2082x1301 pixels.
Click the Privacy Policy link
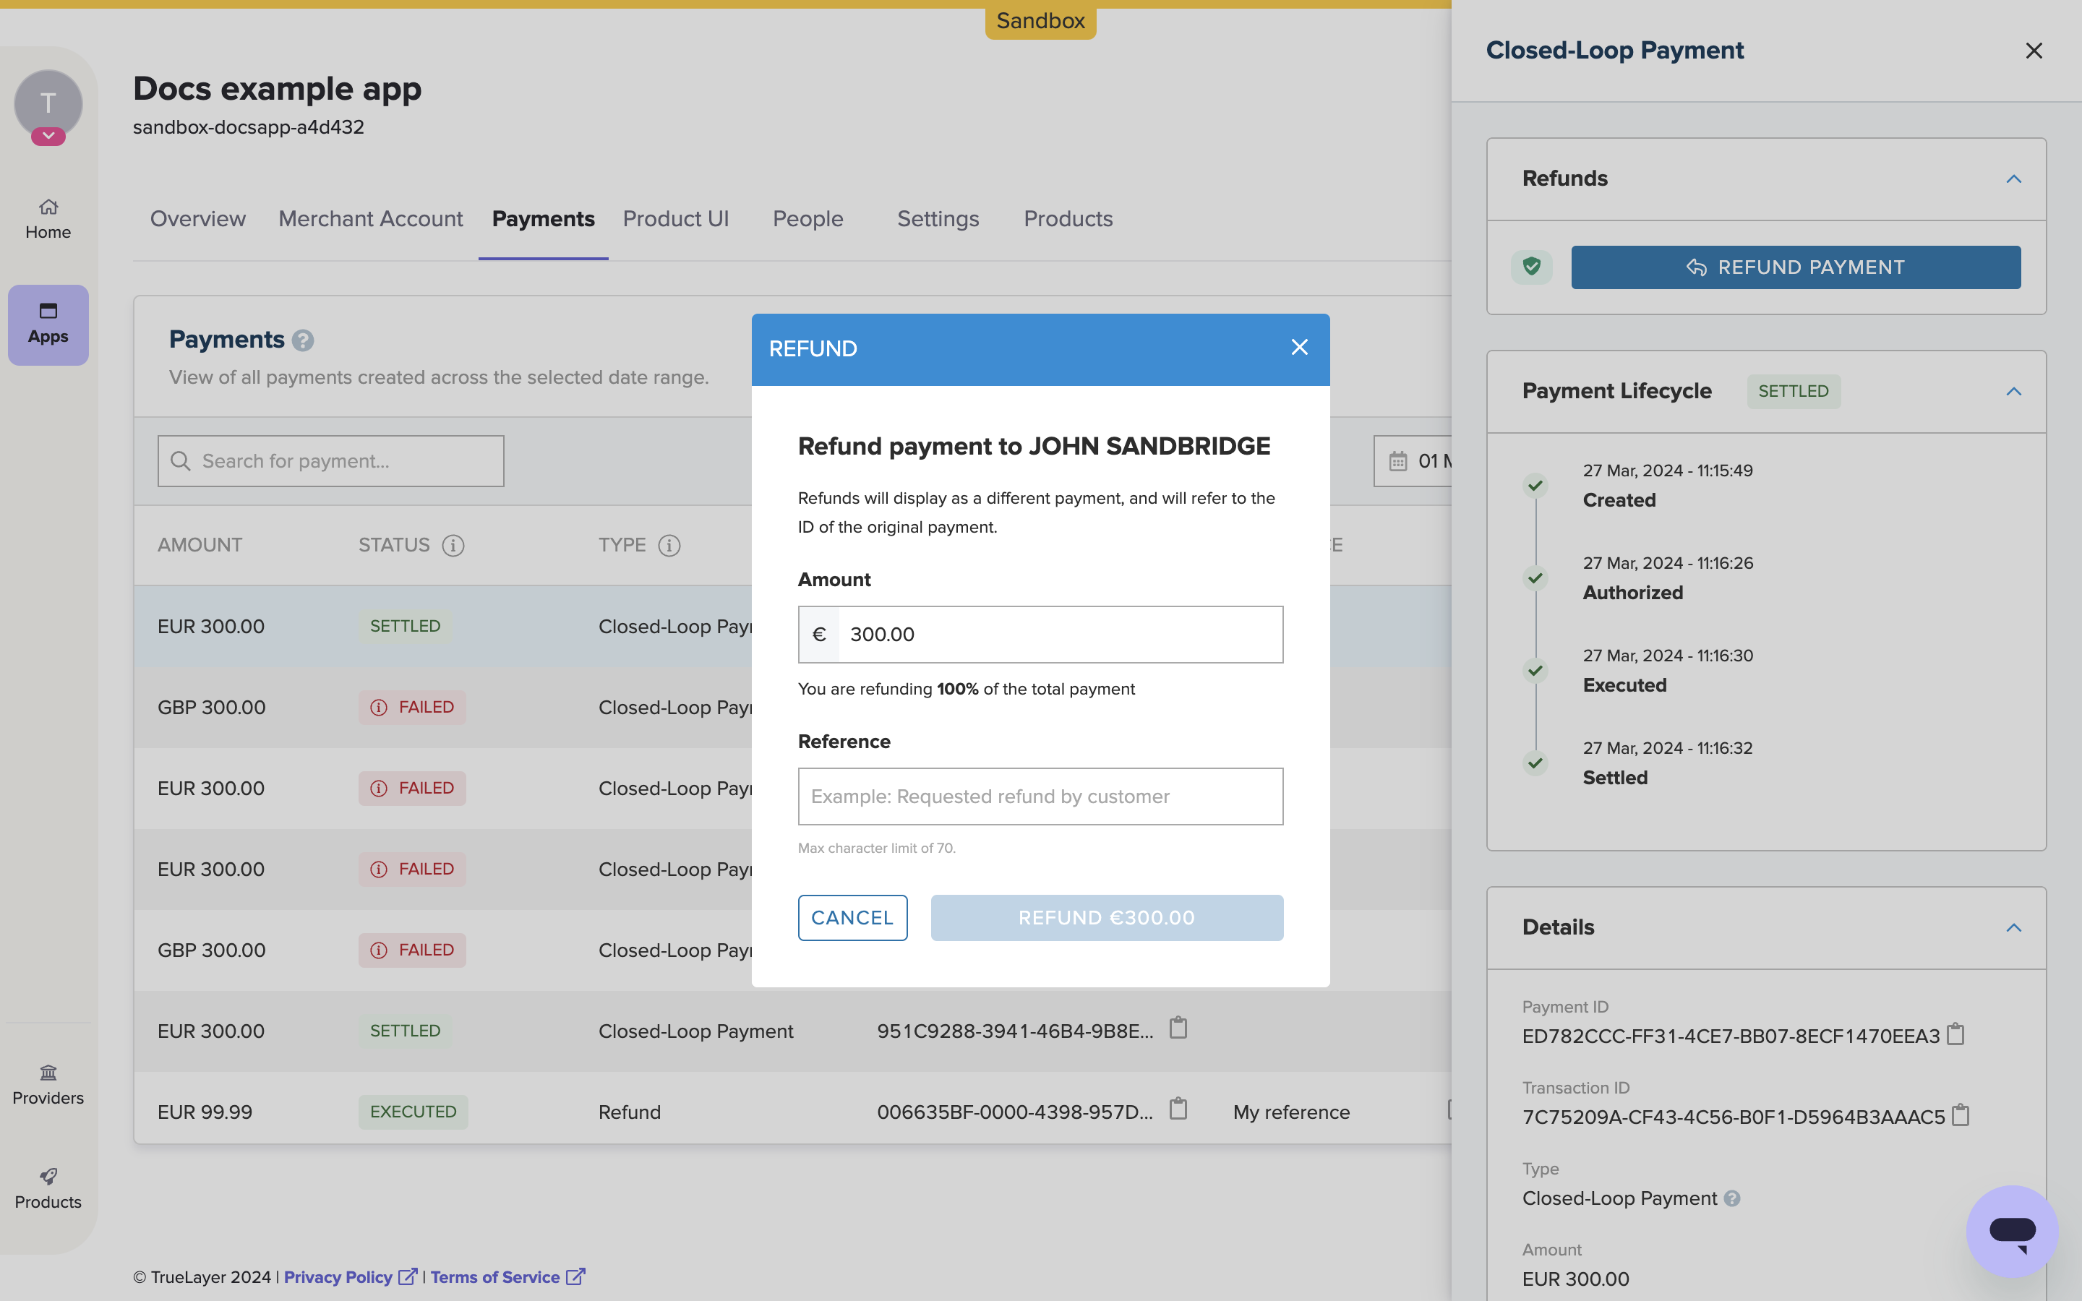tap(349, 1277)
